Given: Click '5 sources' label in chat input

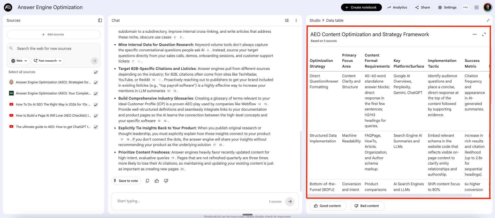Looking at the screenshot, I should tap(275, 202).
